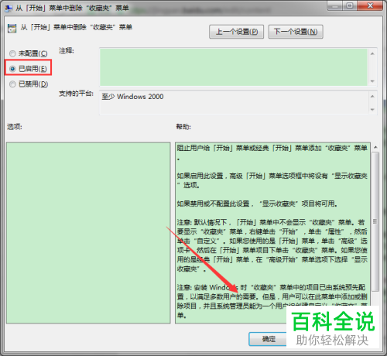Image resolution: width=387 pixels, height=356 pixels.
Task: Confirm with the 确定 button
Action: click(x=269, y=339)
